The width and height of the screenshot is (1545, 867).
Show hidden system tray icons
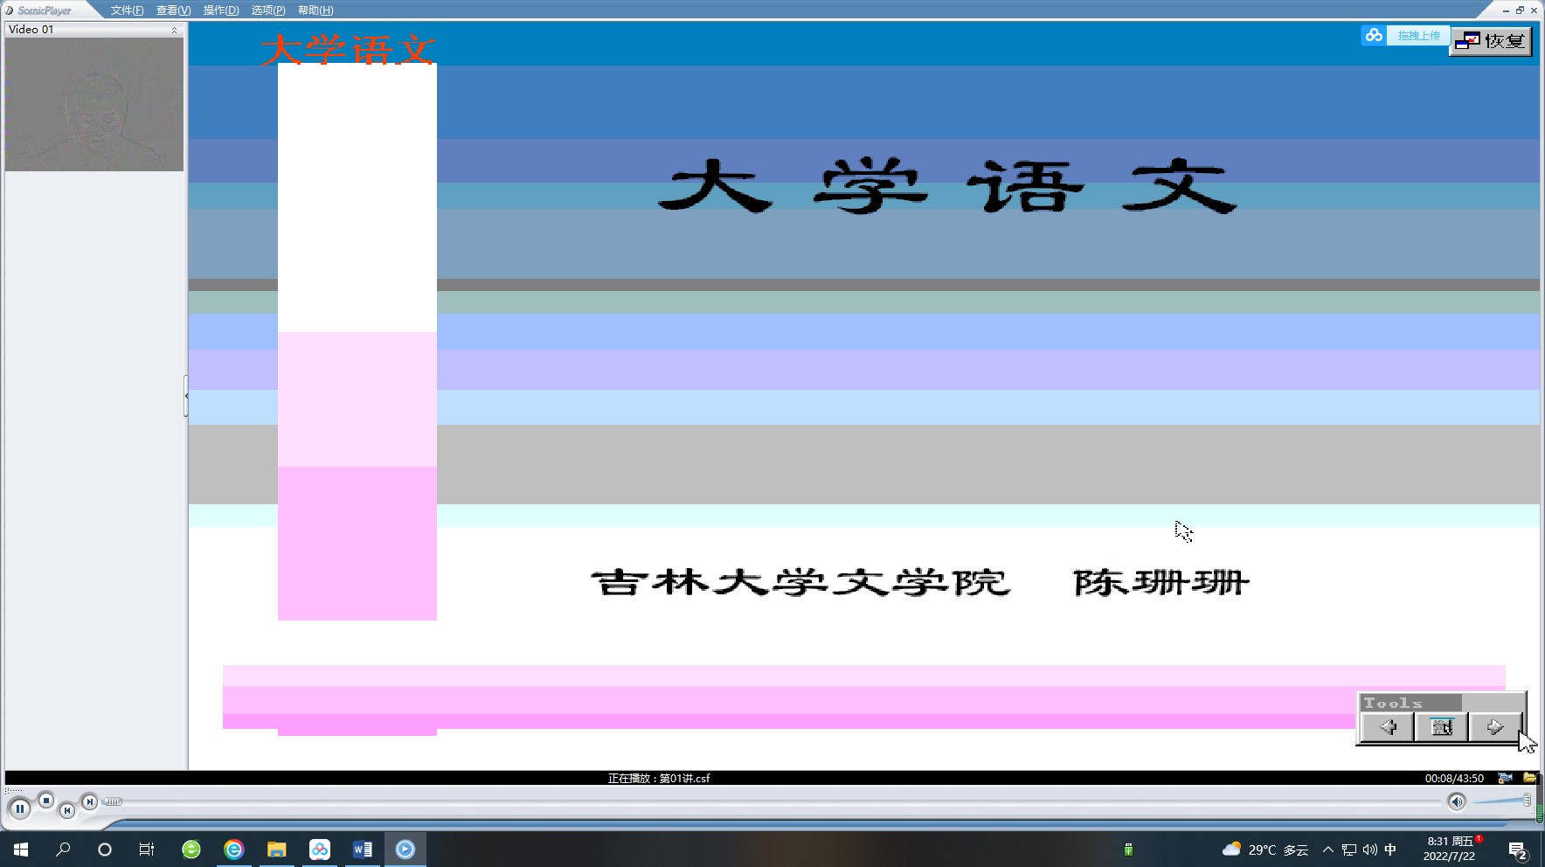1328,850
